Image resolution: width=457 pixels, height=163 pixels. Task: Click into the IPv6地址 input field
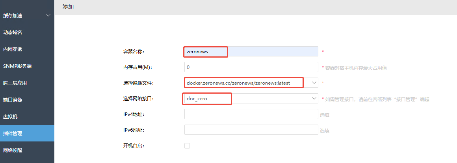(251, 130)
